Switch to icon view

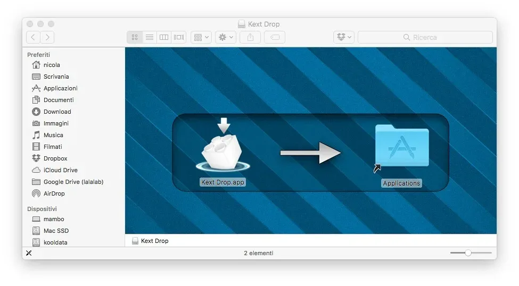[x=135, y=37]
